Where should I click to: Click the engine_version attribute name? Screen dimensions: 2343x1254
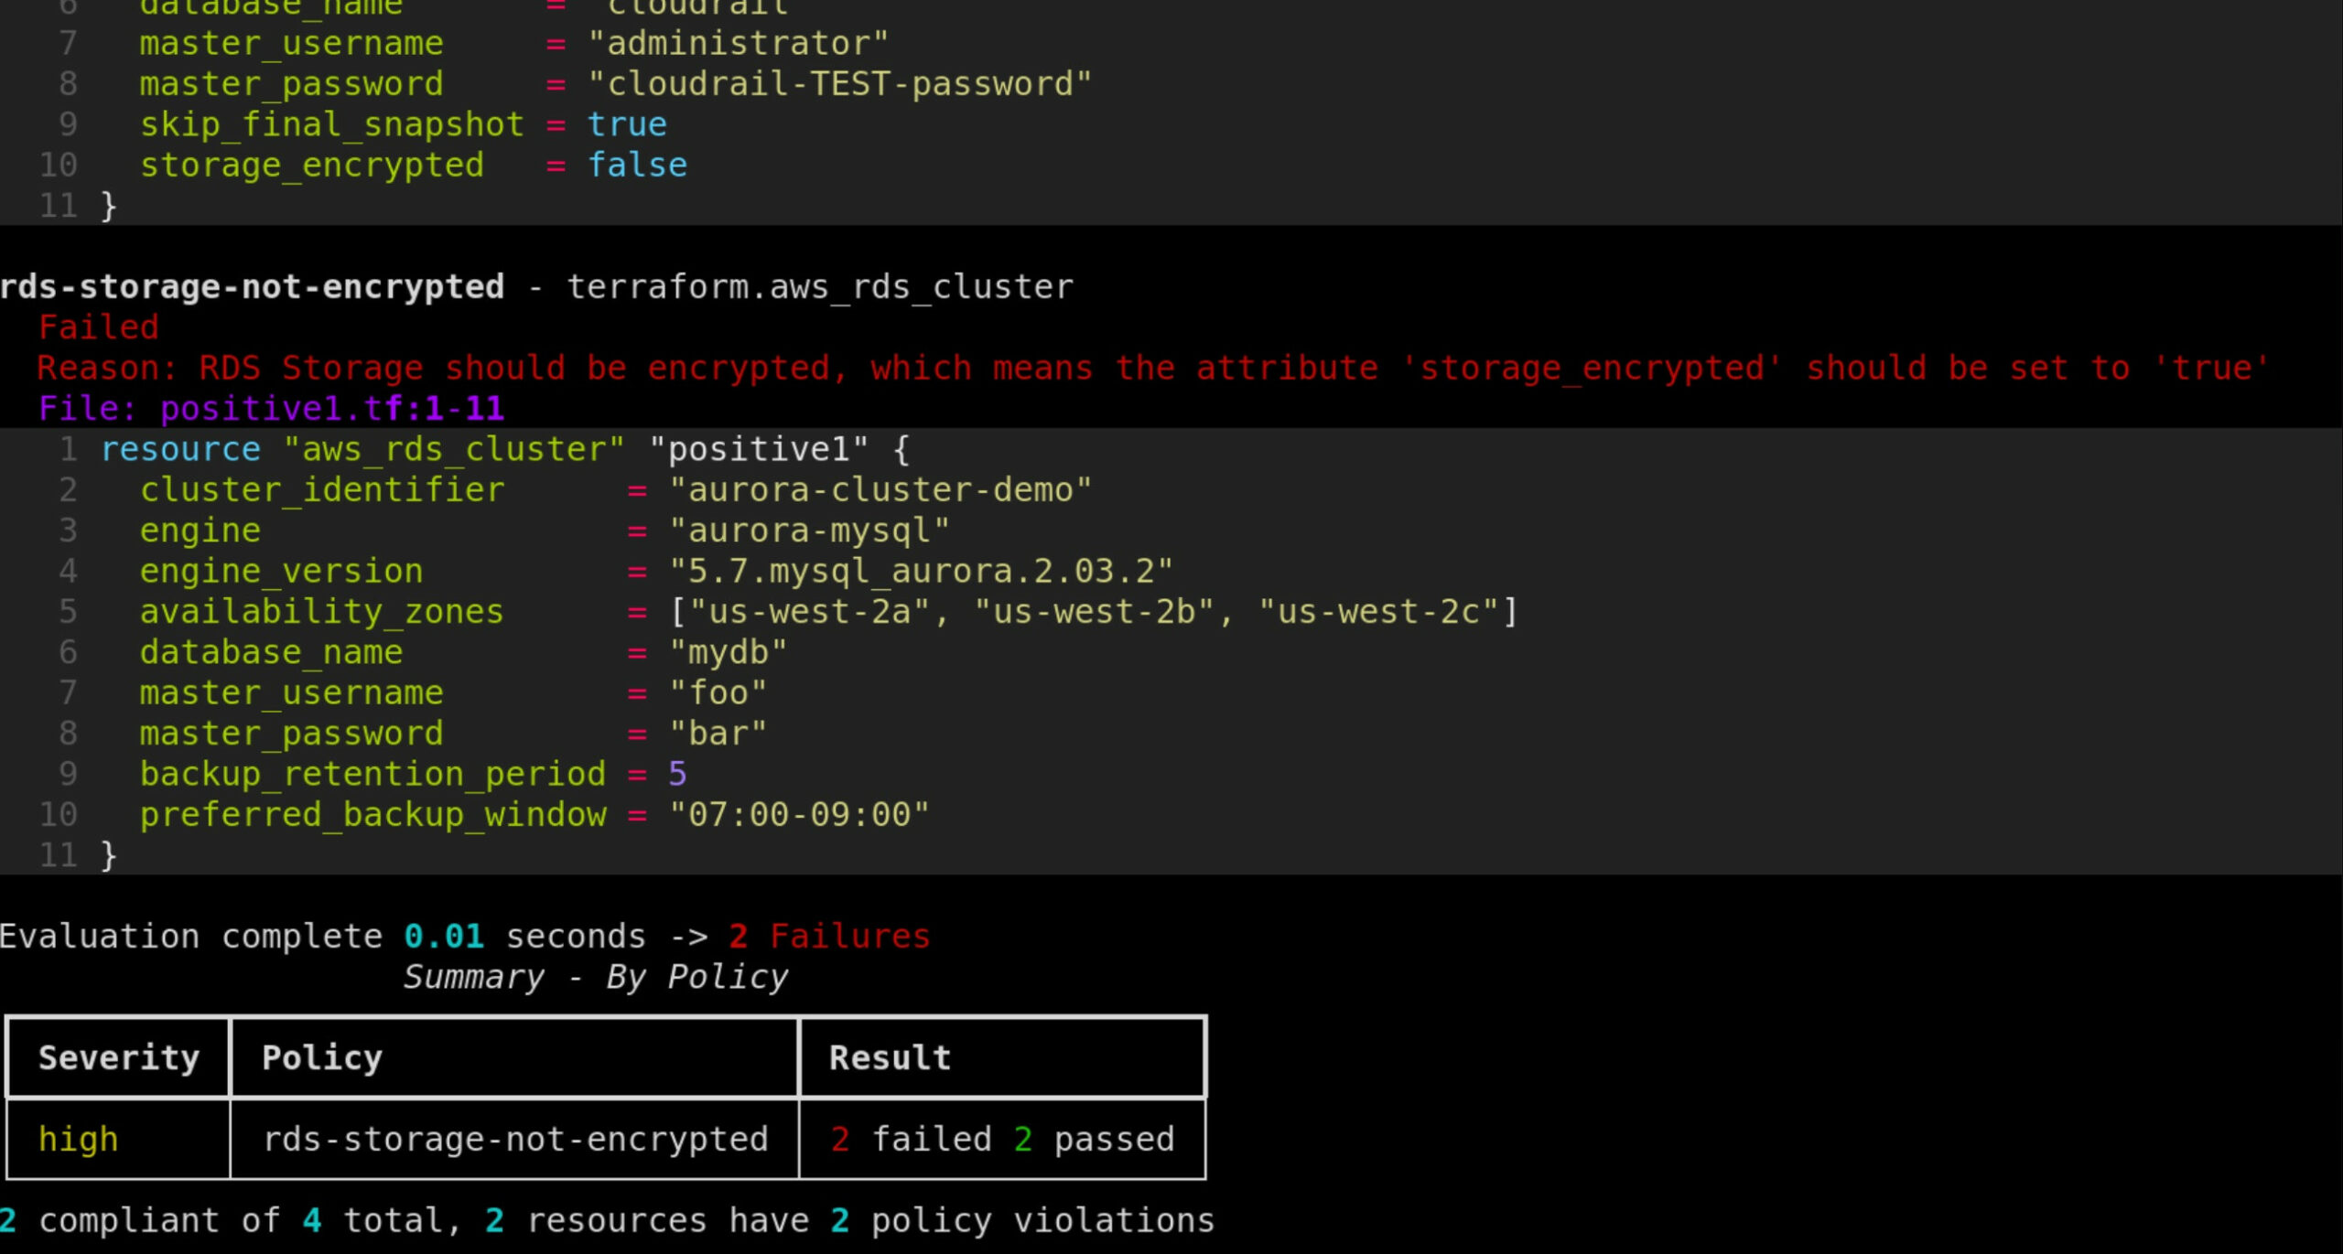point(281,572)
